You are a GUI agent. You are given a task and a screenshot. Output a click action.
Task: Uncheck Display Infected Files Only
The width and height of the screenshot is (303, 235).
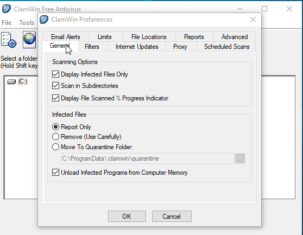pyautogui.click(x=55, y=74)
